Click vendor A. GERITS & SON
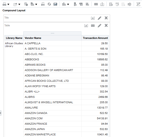The height and width of the screenshot is (137, 142). tap(35, 49)
